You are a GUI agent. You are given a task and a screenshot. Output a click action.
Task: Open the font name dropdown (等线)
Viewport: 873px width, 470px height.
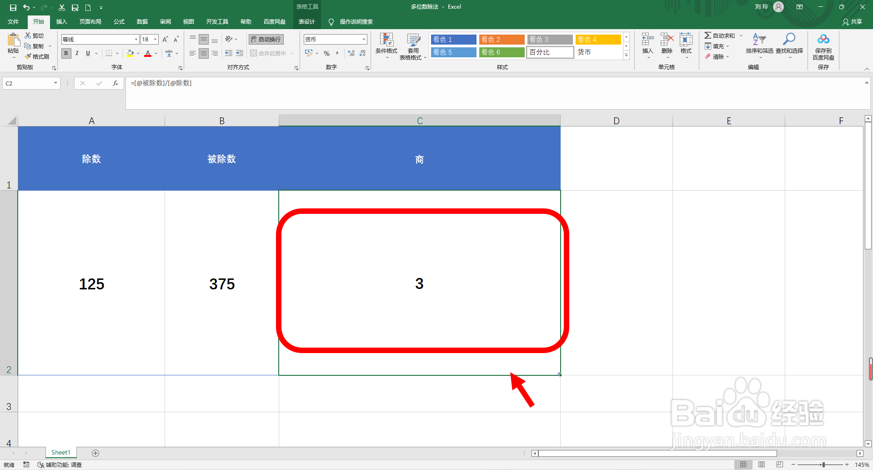136,40
